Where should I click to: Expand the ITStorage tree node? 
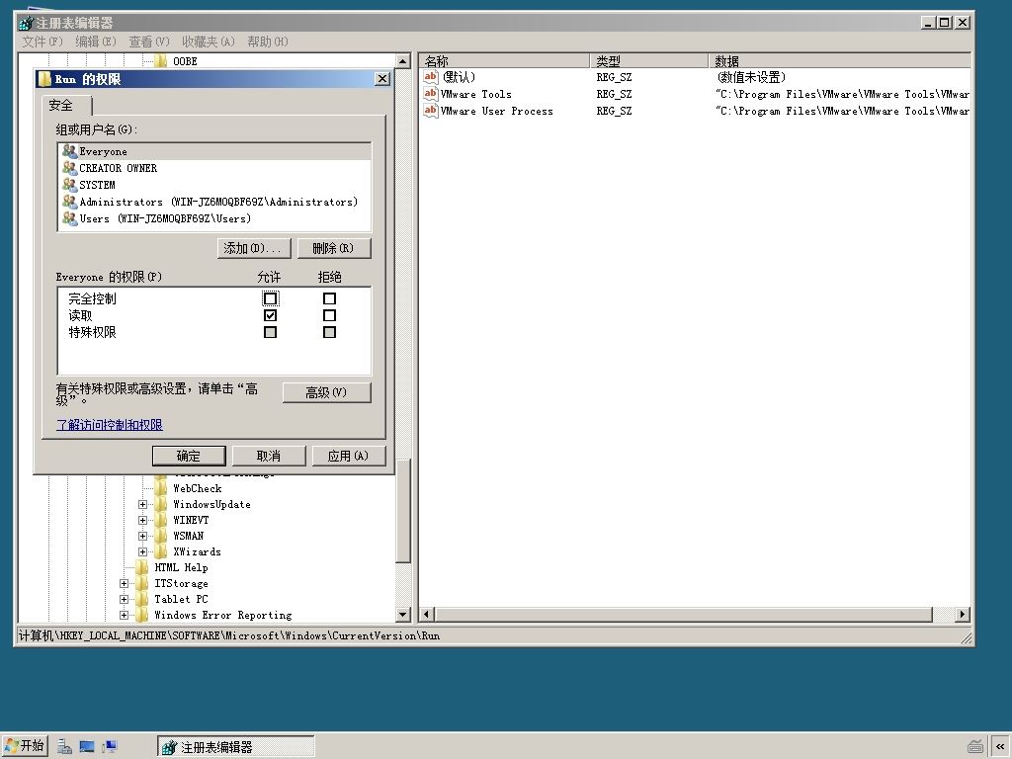(x=124, y=583)
